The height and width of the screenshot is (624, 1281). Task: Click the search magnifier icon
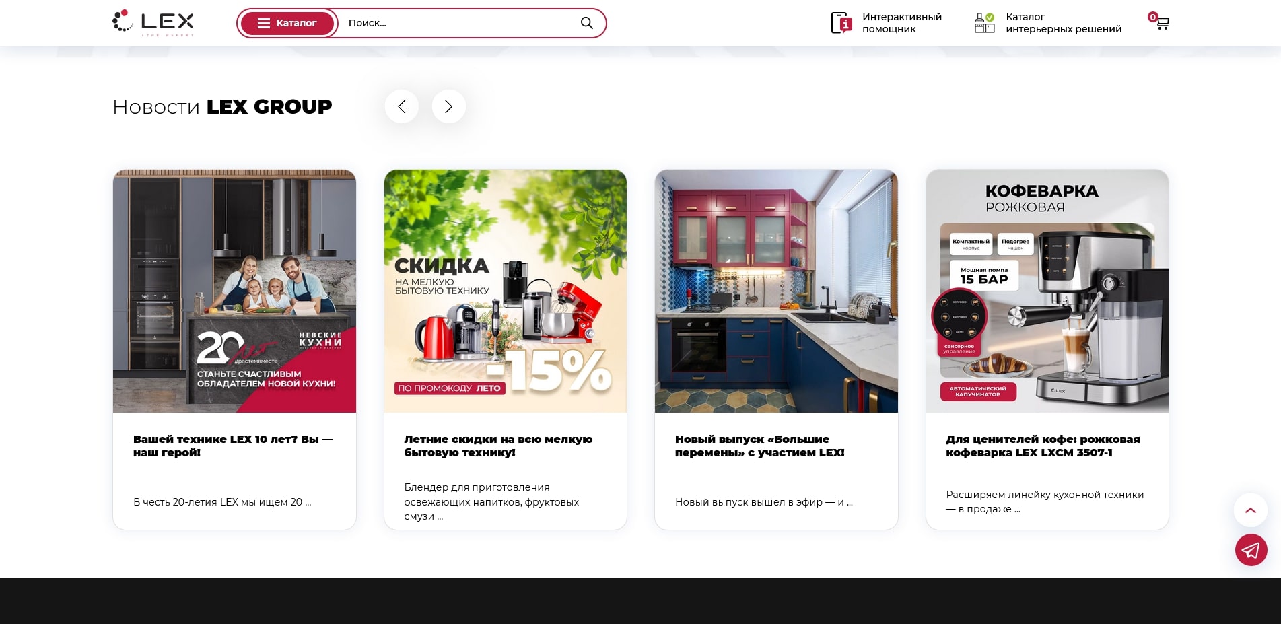click(586, 23)
